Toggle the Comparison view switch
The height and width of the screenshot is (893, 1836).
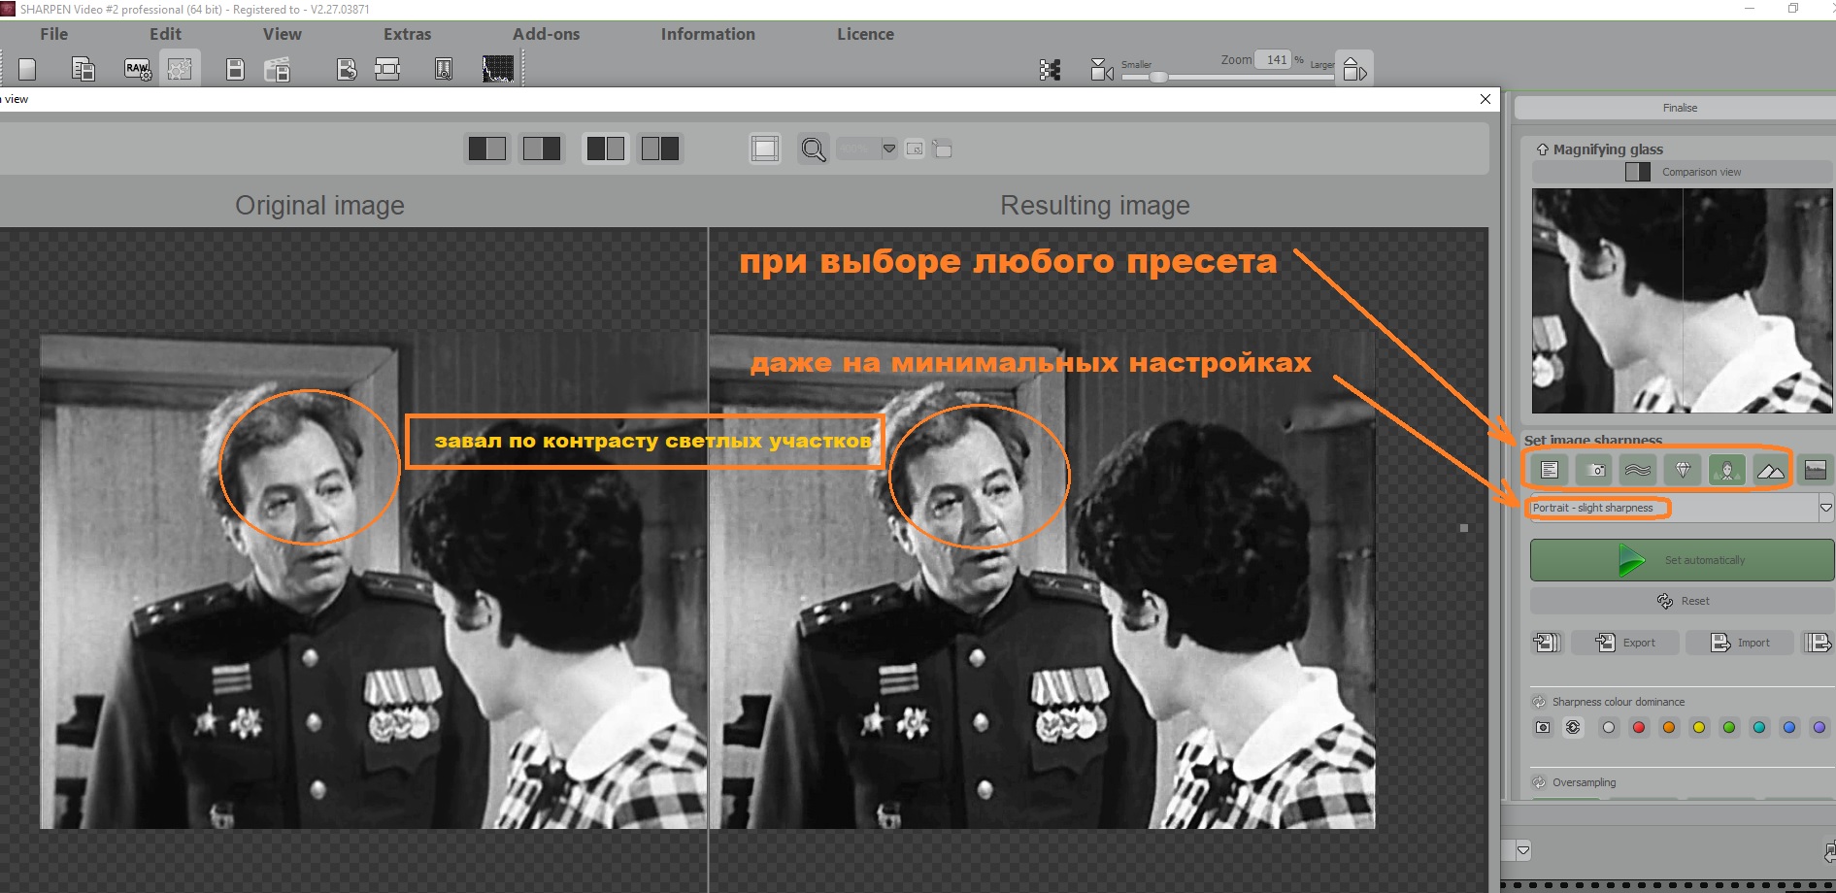1638,172
